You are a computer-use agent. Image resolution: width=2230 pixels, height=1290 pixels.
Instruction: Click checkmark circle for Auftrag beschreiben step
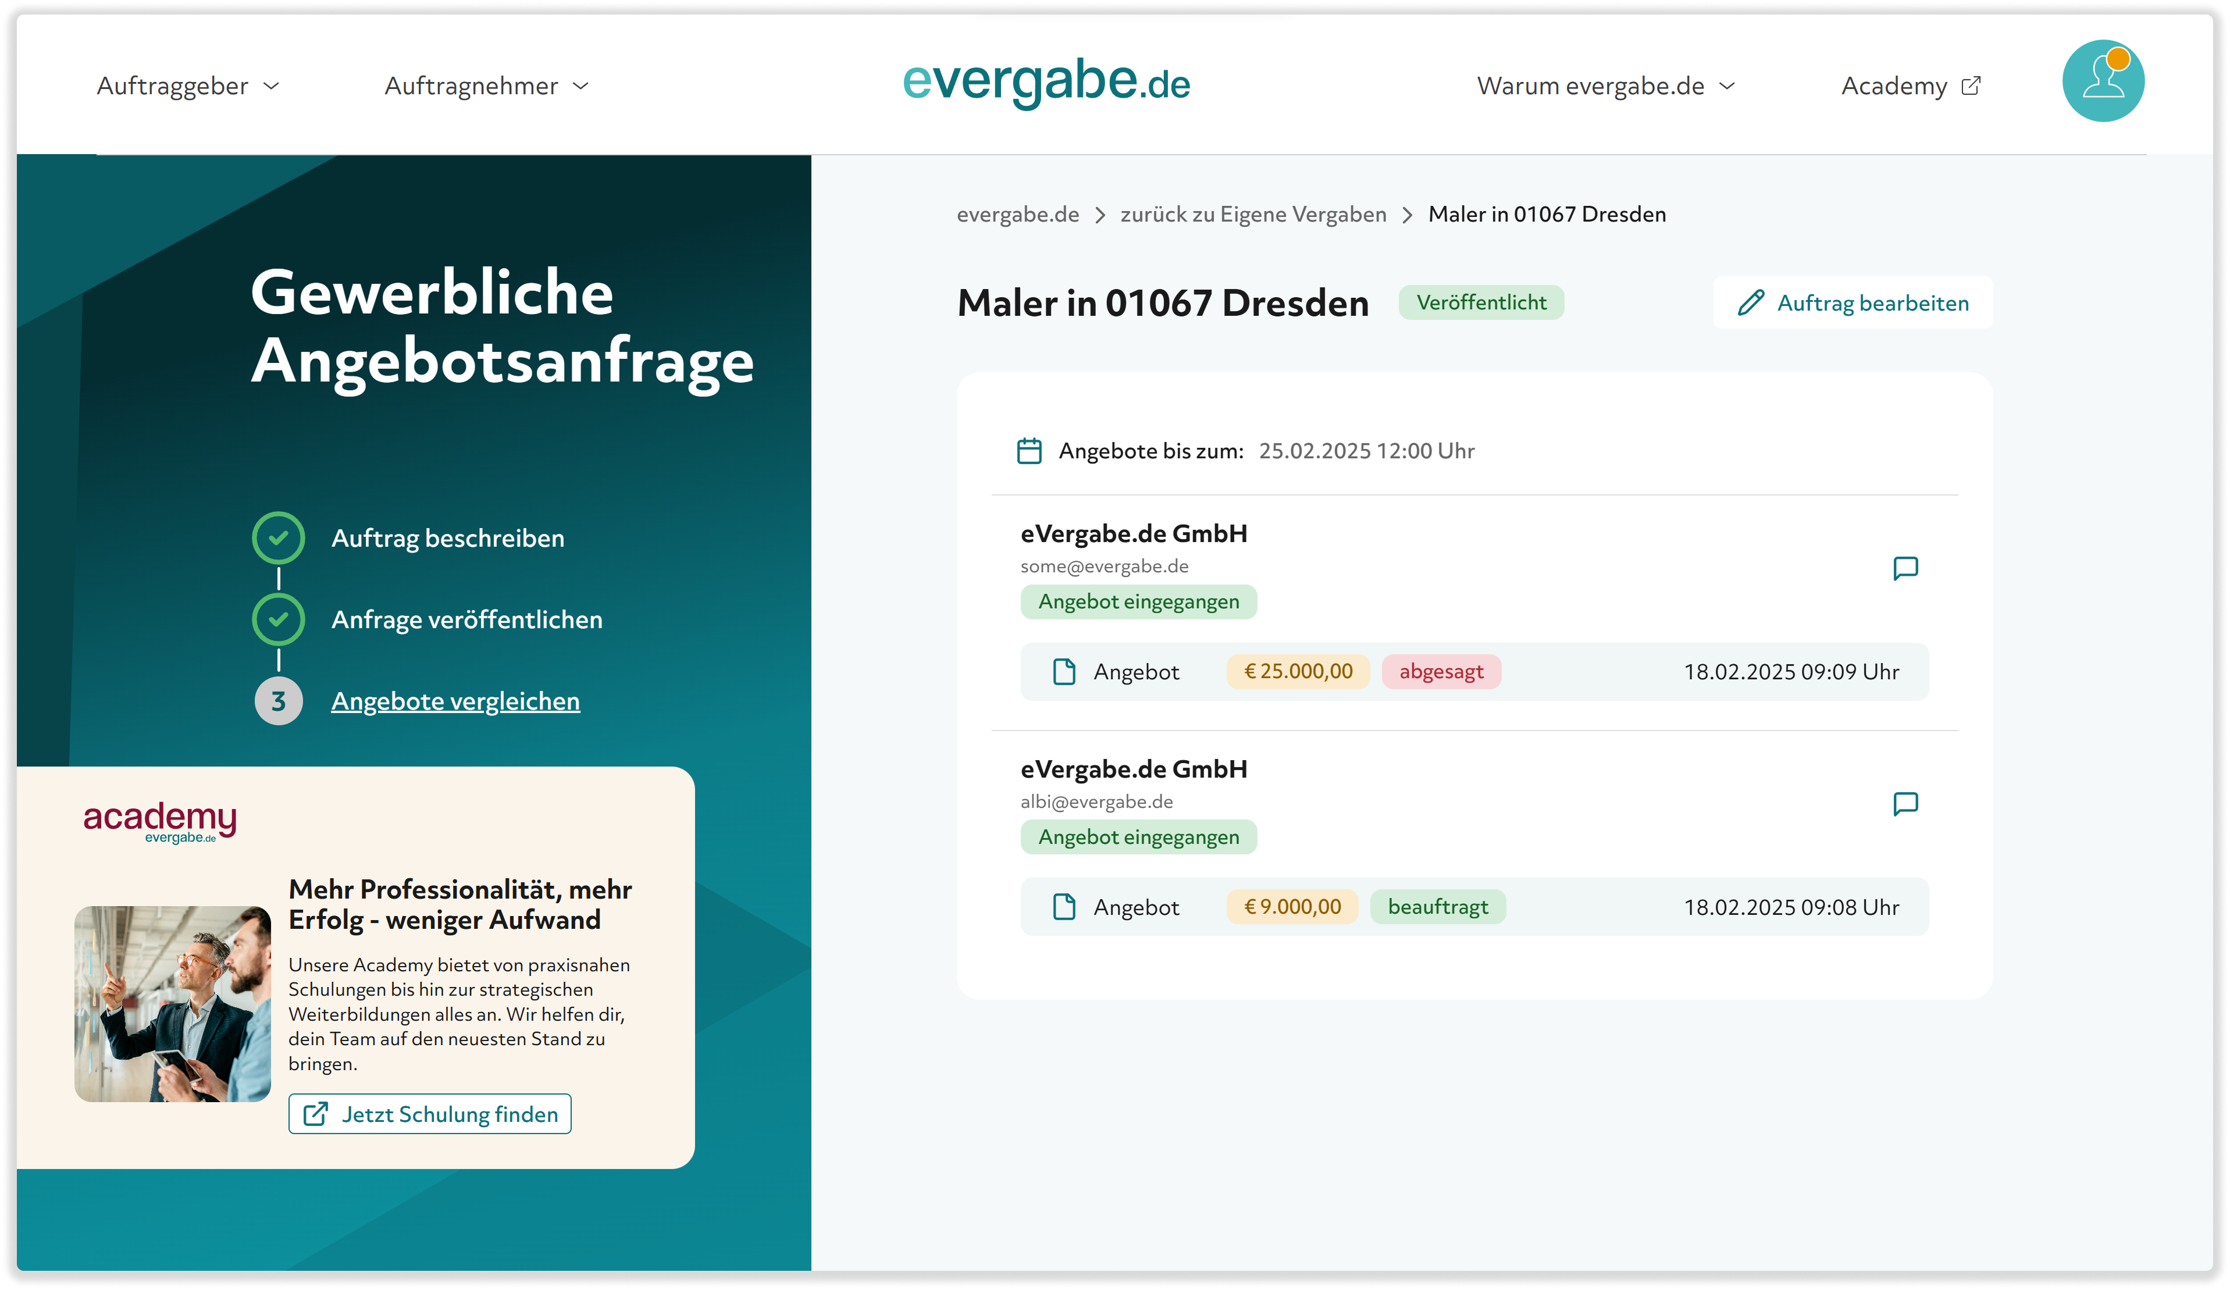click(x=279, y=538)
